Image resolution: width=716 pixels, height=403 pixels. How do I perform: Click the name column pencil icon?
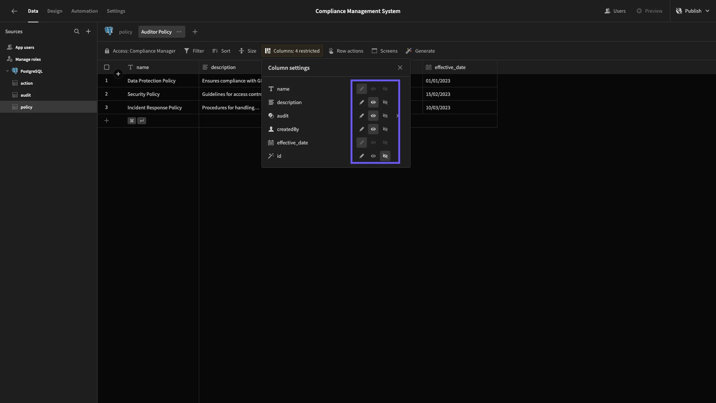tap(361, 89)
